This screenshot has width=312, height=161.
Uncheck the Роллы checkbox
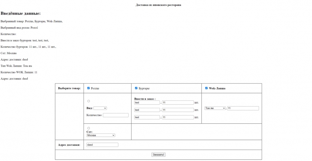(x=89, y=88)
